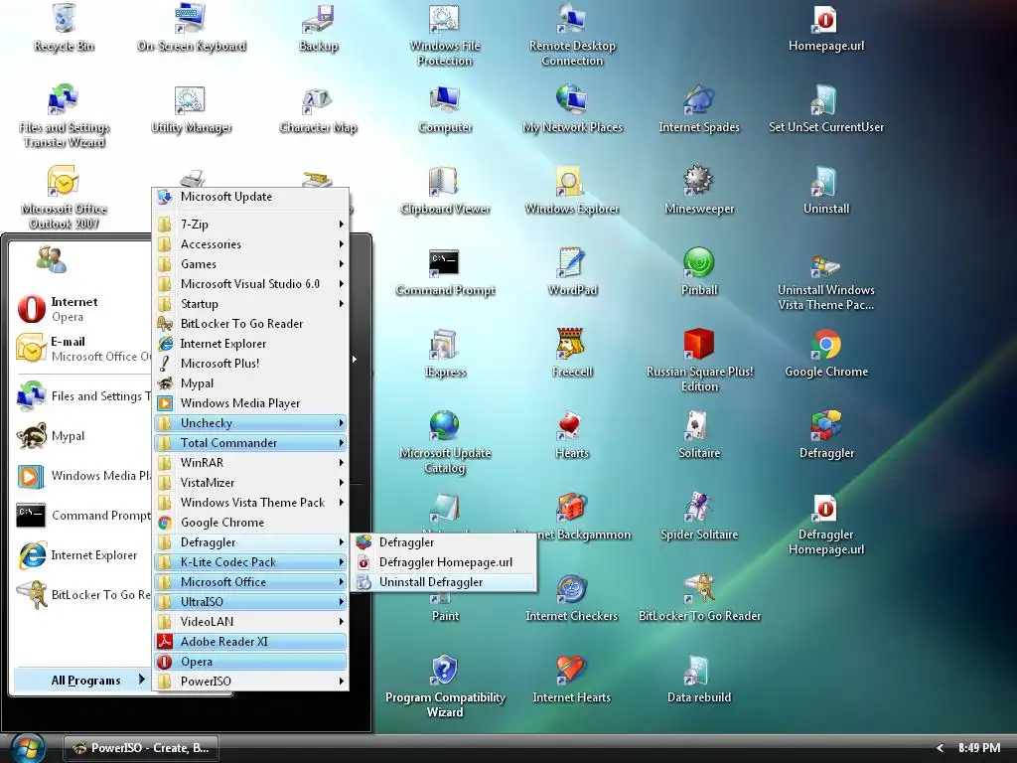Launch Google Chrome desktop icon
The width and height of the screenshot is (1017, 763).
point(825,354)
